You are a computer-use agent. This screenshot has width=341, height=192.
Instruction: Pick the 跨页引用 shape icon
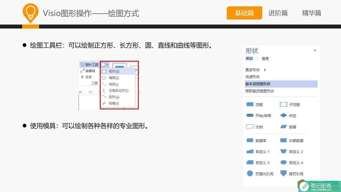pyautogui.click(x=284, y=174)
